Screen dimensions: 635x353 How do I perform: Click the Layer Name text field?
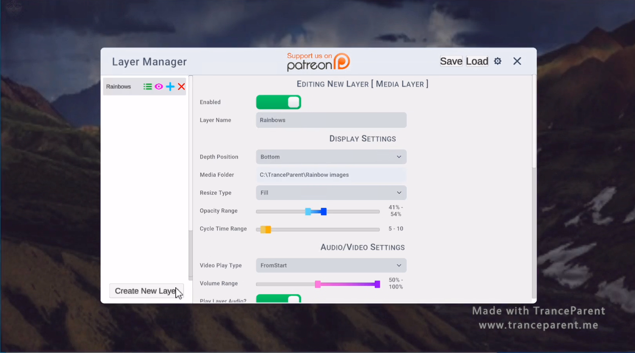331,120
